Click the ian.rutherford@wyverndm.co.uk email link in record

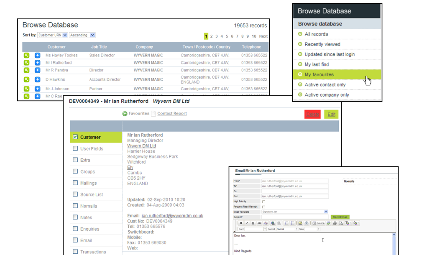172,216
